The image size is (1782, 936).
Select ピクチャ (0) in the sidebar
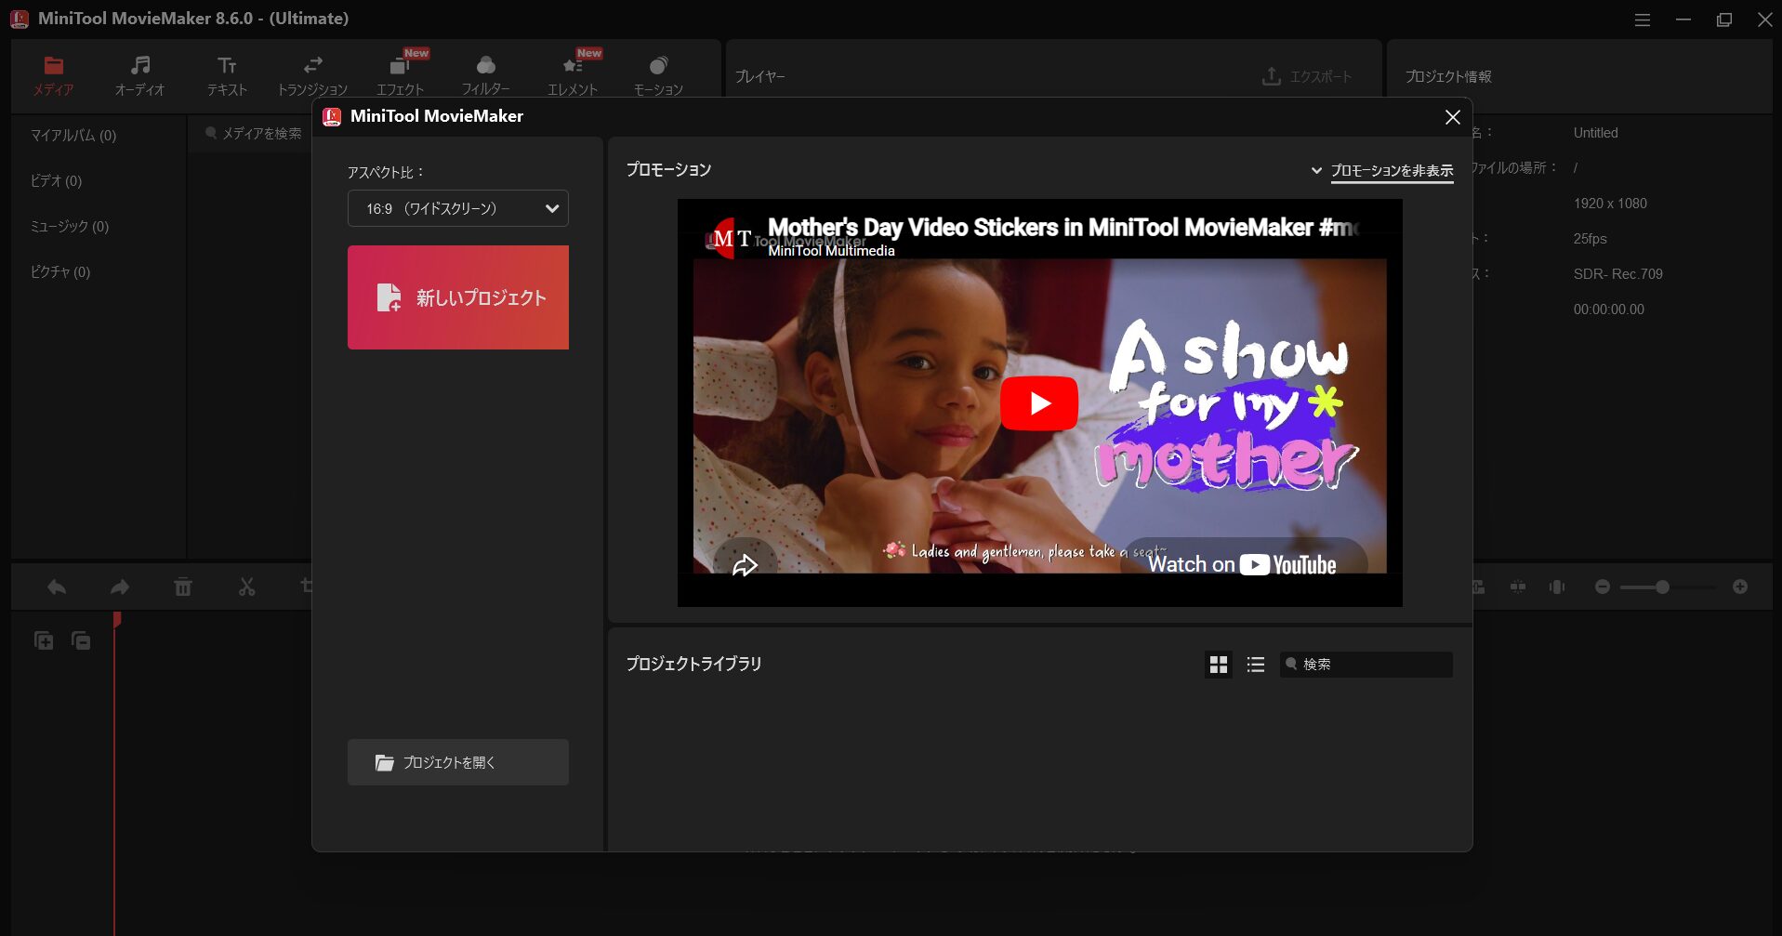(60, 272)
